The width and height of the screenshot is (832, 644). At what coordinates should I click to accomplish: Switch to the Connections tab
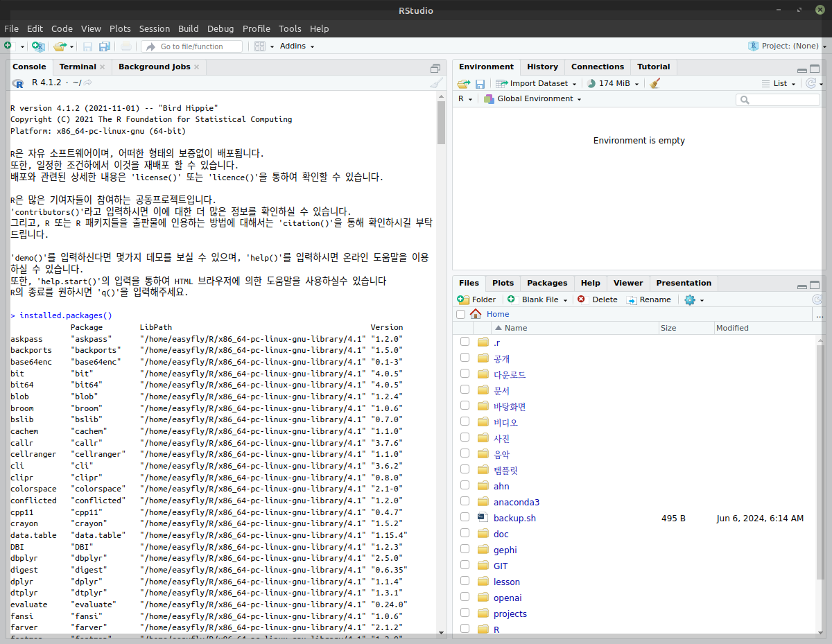click(x=598, y=67)
